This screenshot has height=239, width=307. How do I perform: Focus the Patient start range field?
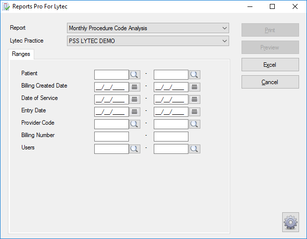(112, 75)
